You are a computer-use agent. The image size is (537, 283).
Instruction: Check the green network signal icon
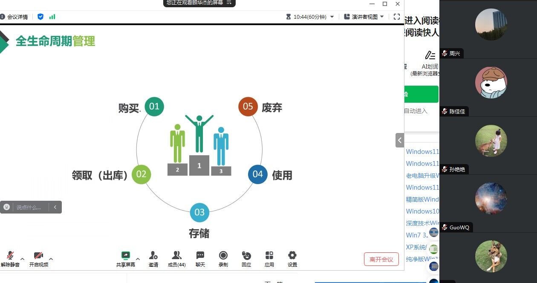click(52, 17)
